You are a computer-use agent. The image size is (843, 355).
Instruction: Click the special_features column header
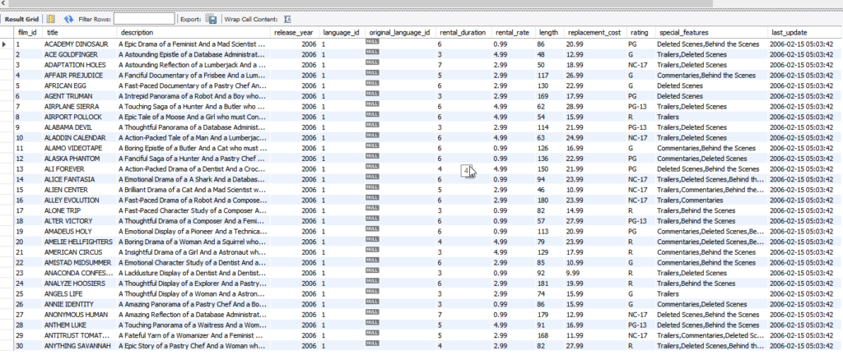tap(712, 33)
